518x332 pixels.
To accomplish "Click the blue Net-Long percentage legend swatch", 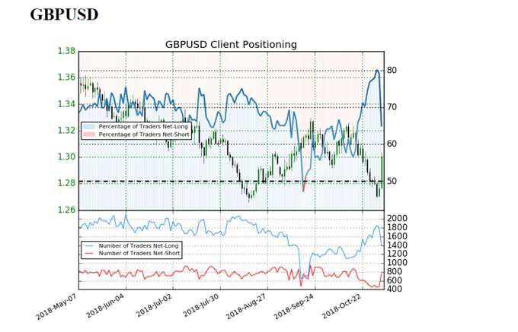I will pyautogui.click(x=89, y=127).
